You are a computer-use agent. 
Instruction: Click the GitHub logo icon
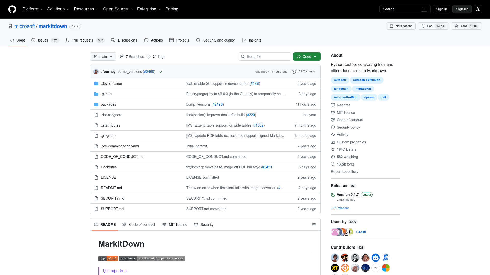click(x=12, y=9)
